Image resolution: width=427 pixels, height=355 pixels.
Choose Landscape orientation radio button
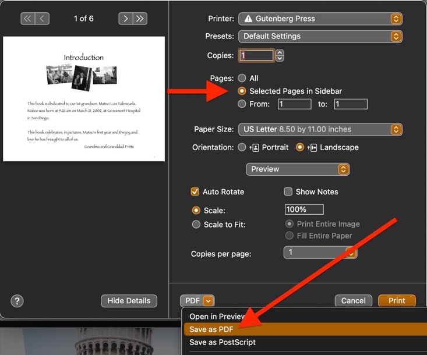pyautogui.click(x=300, y=147)
